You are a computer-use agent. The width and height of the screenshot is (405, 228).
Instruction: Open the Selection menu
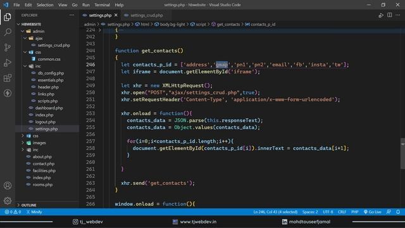[x=45, y=5]
